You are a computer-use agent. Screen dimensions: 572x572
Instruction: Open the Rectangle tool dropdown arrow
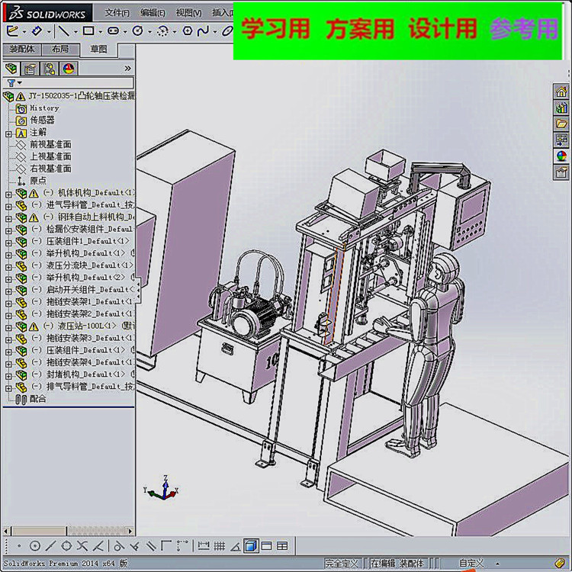tap(100, 32)
